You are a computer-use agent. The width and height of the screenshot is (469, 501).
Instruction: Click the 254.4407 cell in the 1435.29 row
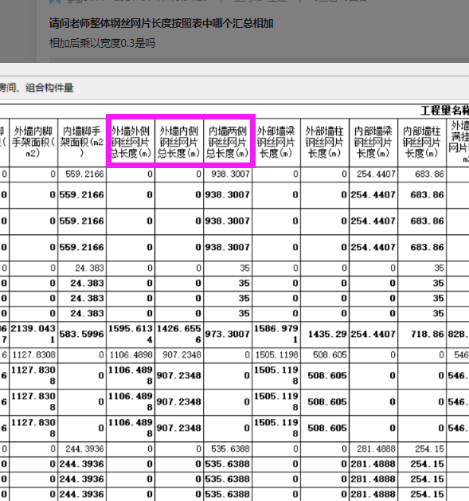coord(373,335)
